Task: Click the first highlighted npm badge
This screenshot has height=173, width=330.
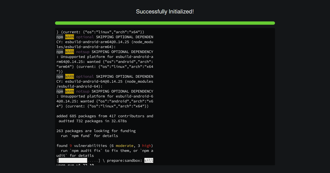Action: [x=59, y=37]
